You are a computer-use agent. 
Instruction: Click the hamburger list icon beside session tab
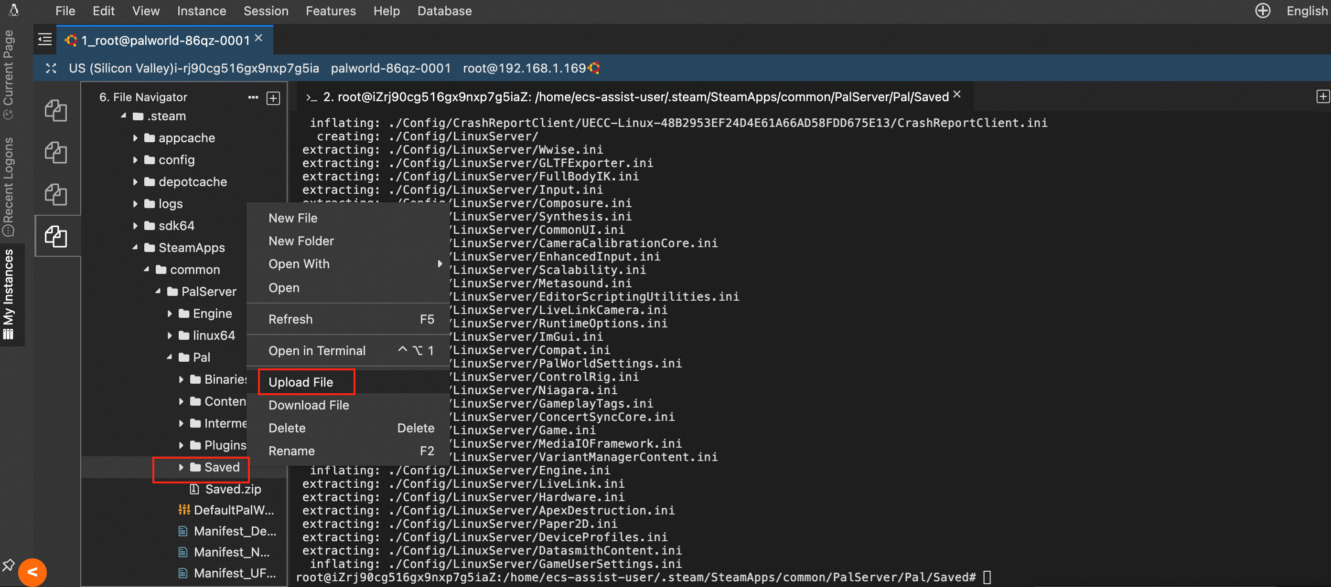(45, 39)
